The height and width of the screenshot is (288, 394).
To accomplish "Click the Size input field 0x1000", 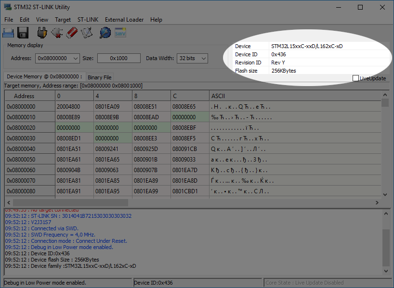I will tap(119, 59).
